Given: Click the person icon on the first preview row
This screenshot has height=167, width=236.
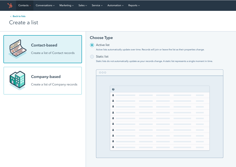Looking at the screenshot, I should (113, 95).
